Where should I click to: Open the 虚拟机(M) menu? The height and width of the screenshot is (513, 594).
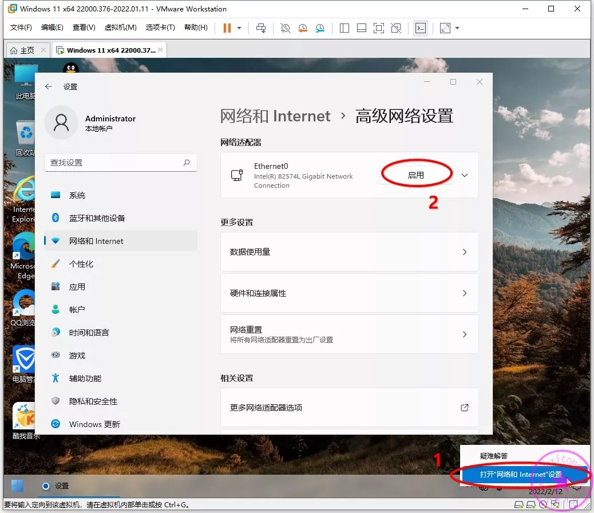click(x=120, y=27)
